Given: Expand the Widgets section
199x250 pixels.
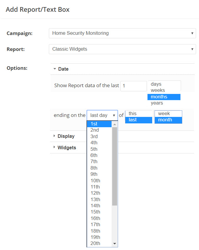Looking at the screenshot, I should click(67, 148).
